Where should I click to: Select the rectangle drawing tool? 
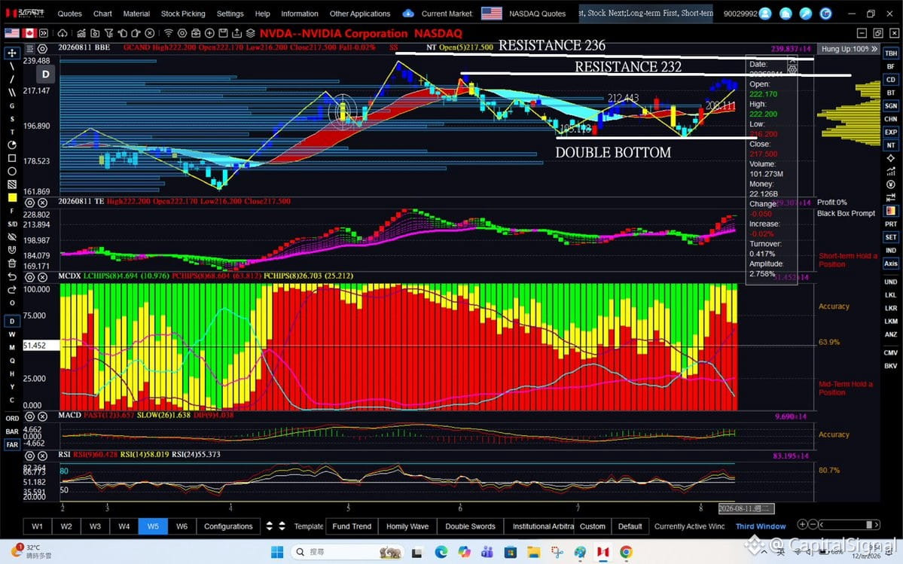coord(11,158)
